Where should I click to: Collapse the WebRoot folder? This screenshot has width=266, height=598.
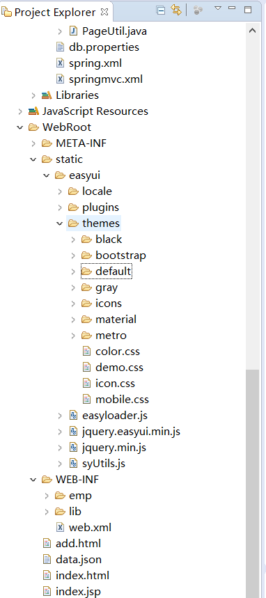point(20,127)
